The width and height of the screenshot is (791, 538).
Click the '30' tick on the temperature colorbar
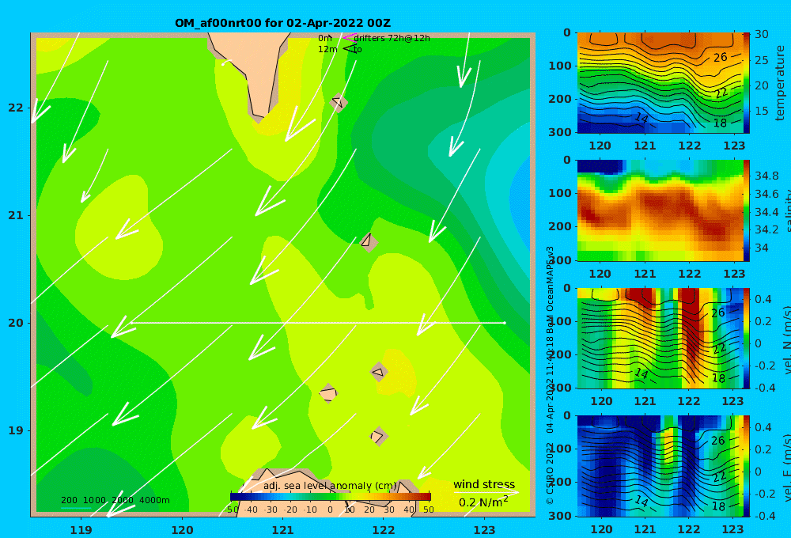coord(762,34)
